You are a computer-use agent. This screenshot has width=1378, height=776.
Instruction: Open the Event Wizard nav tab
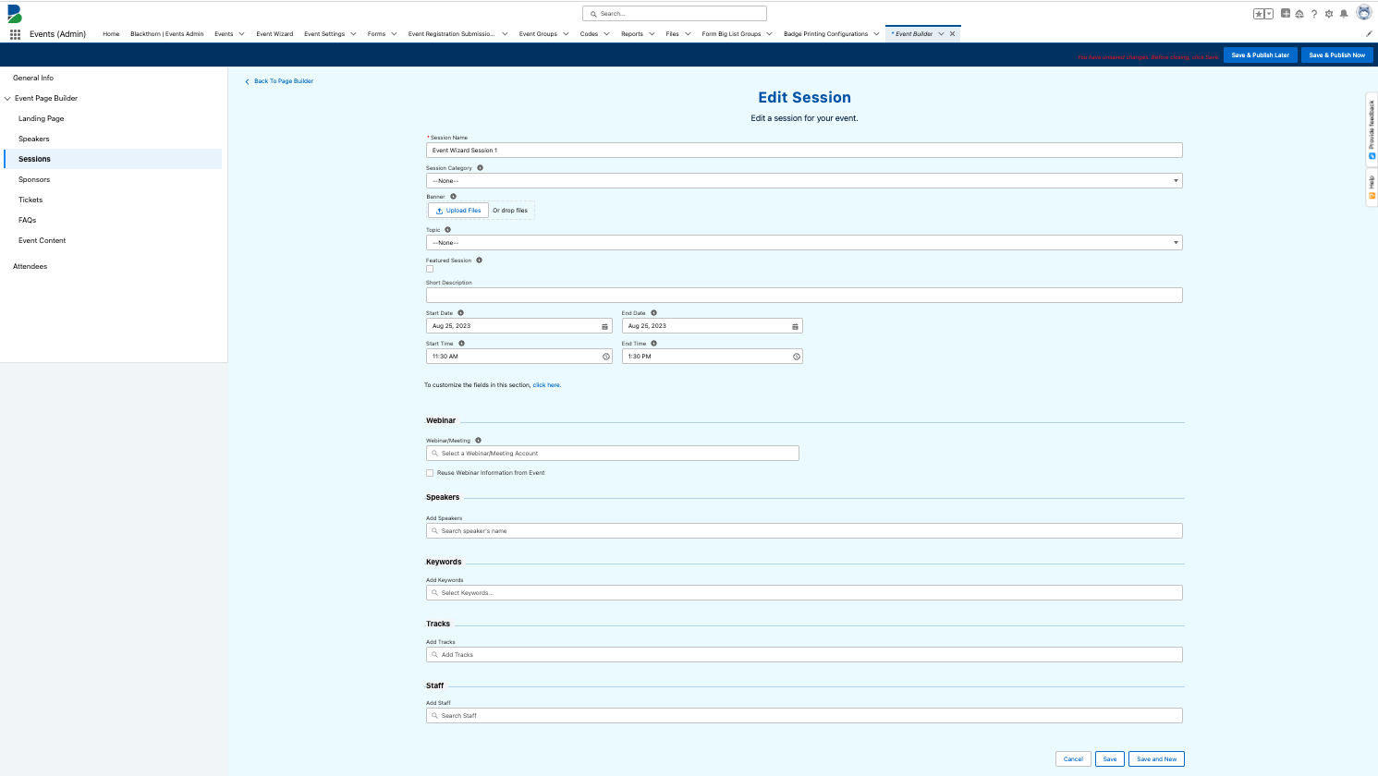tap(274, 34)
